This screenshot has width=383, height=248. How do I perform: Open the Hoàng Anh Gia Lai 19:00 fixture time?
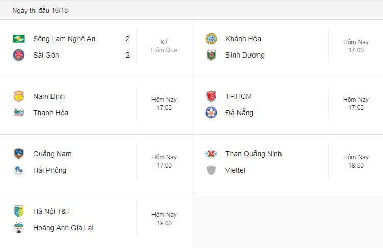[164, 223]
